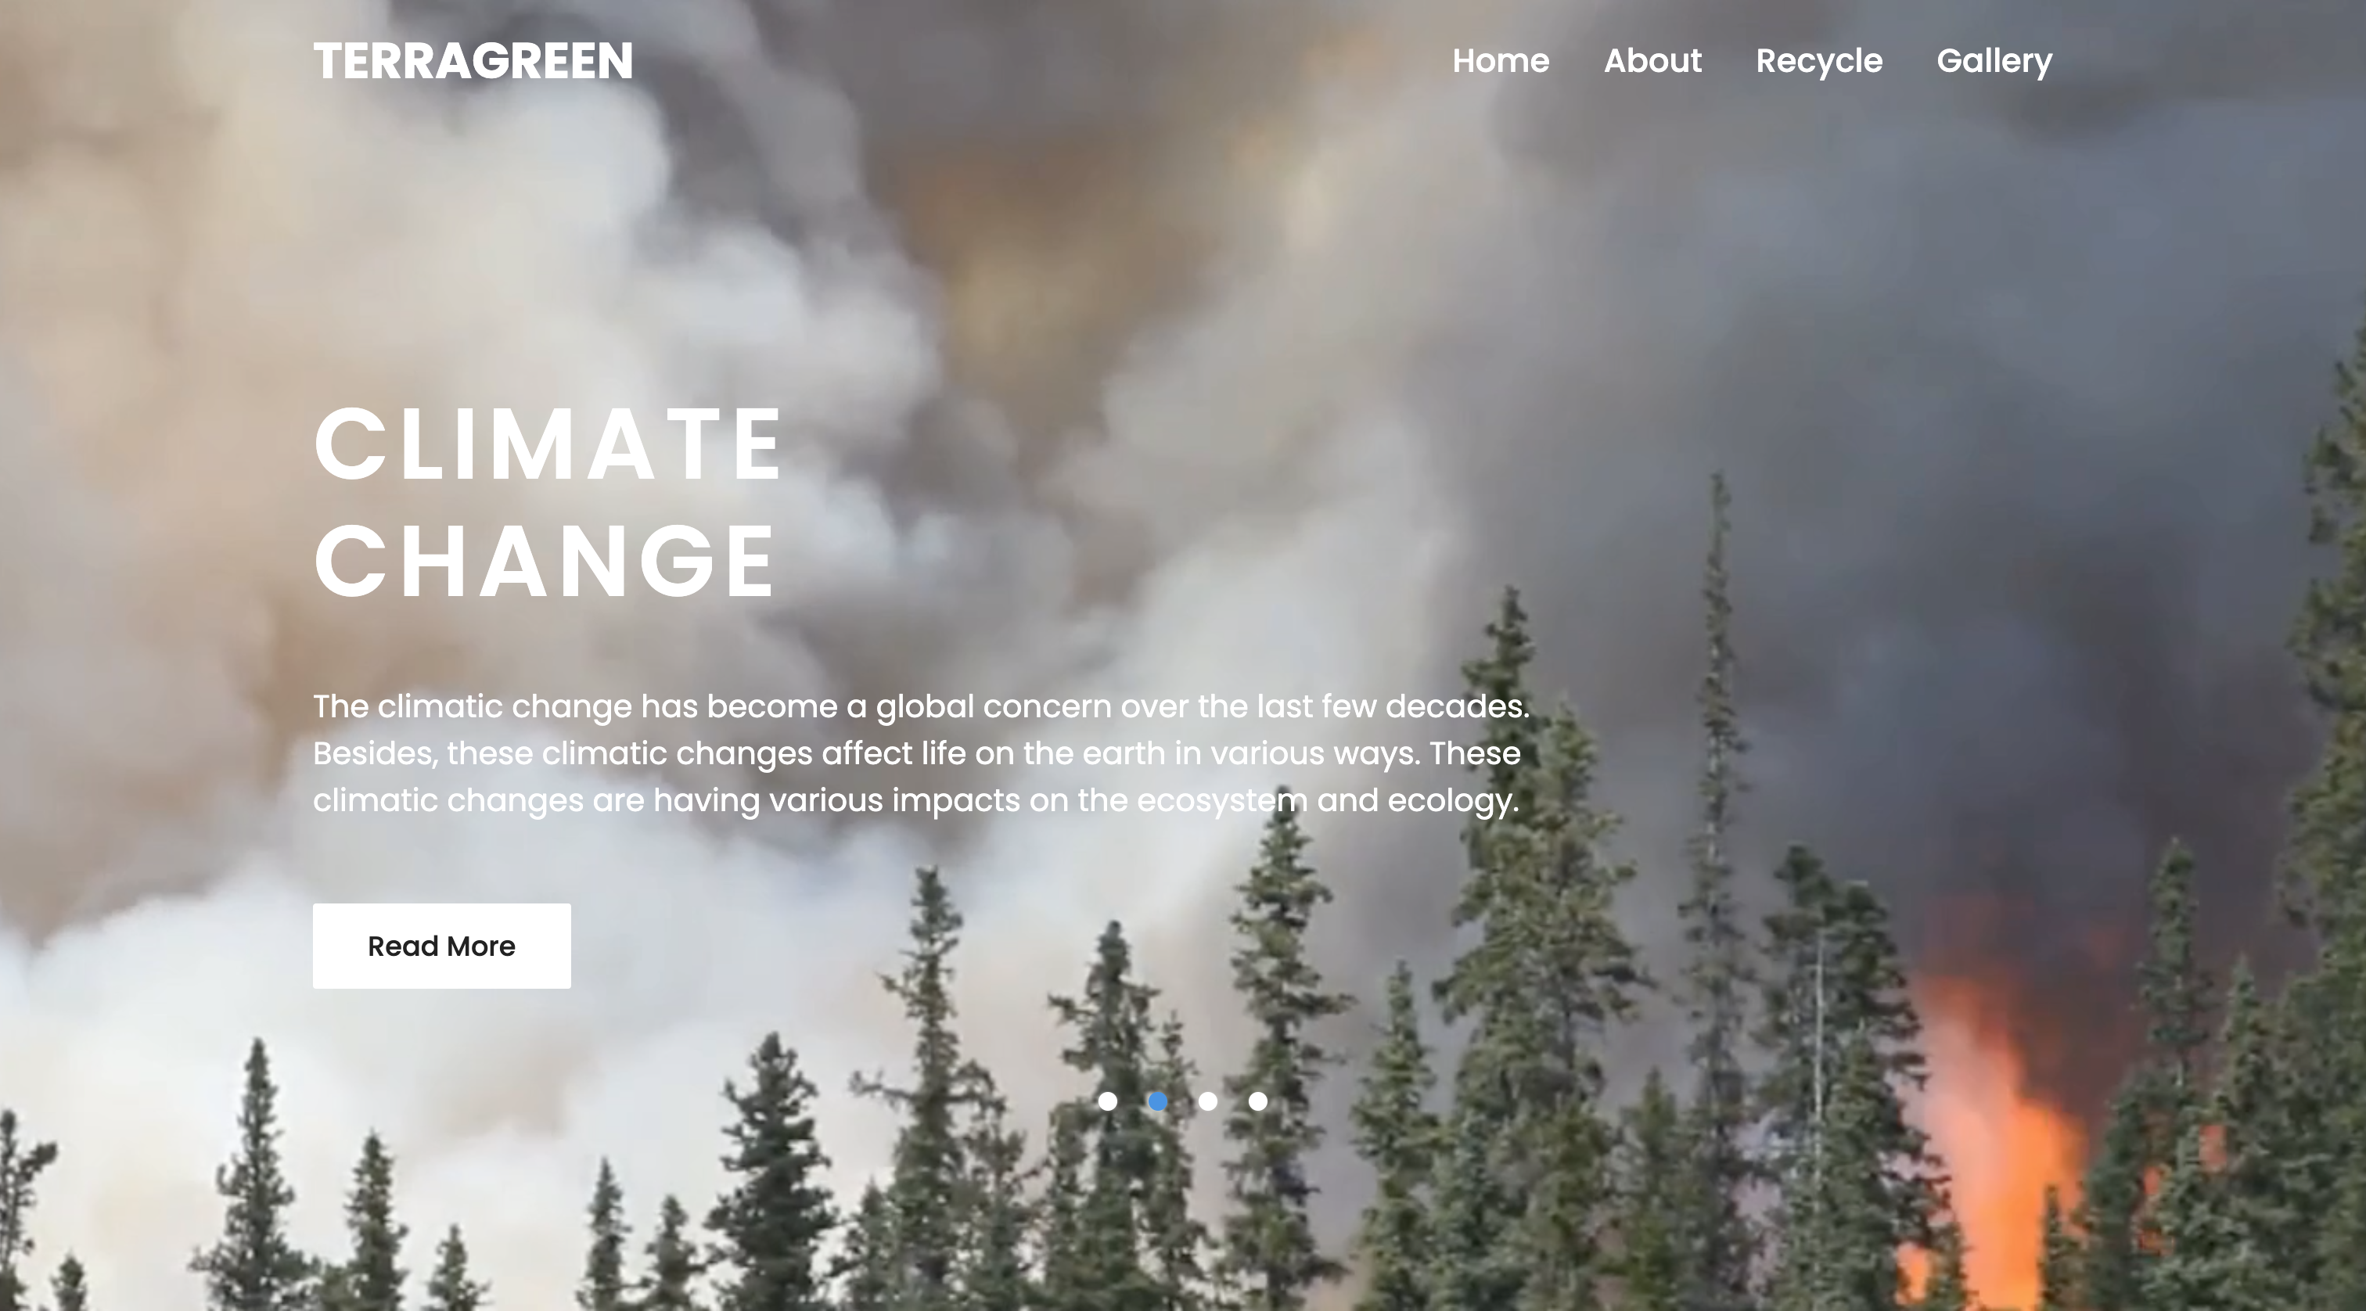Click the word CHANGE in the heading
2366x1311 pixels.
pyautogui.click(x=545, y=561)
